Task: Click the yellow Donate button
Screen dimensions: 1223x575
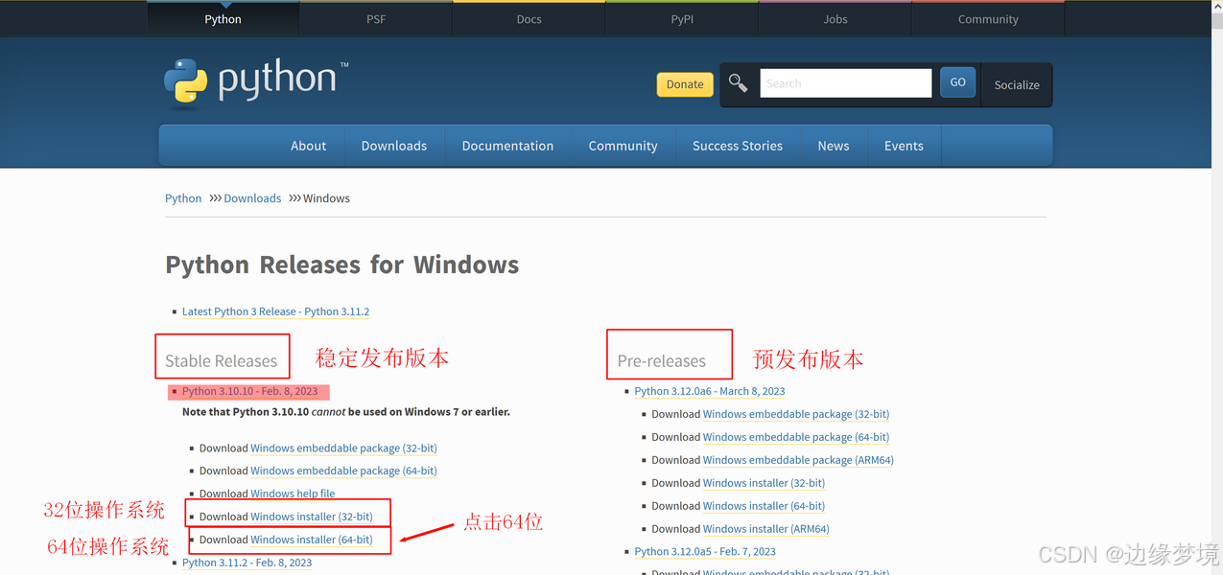Action: (x=684, y=84)
